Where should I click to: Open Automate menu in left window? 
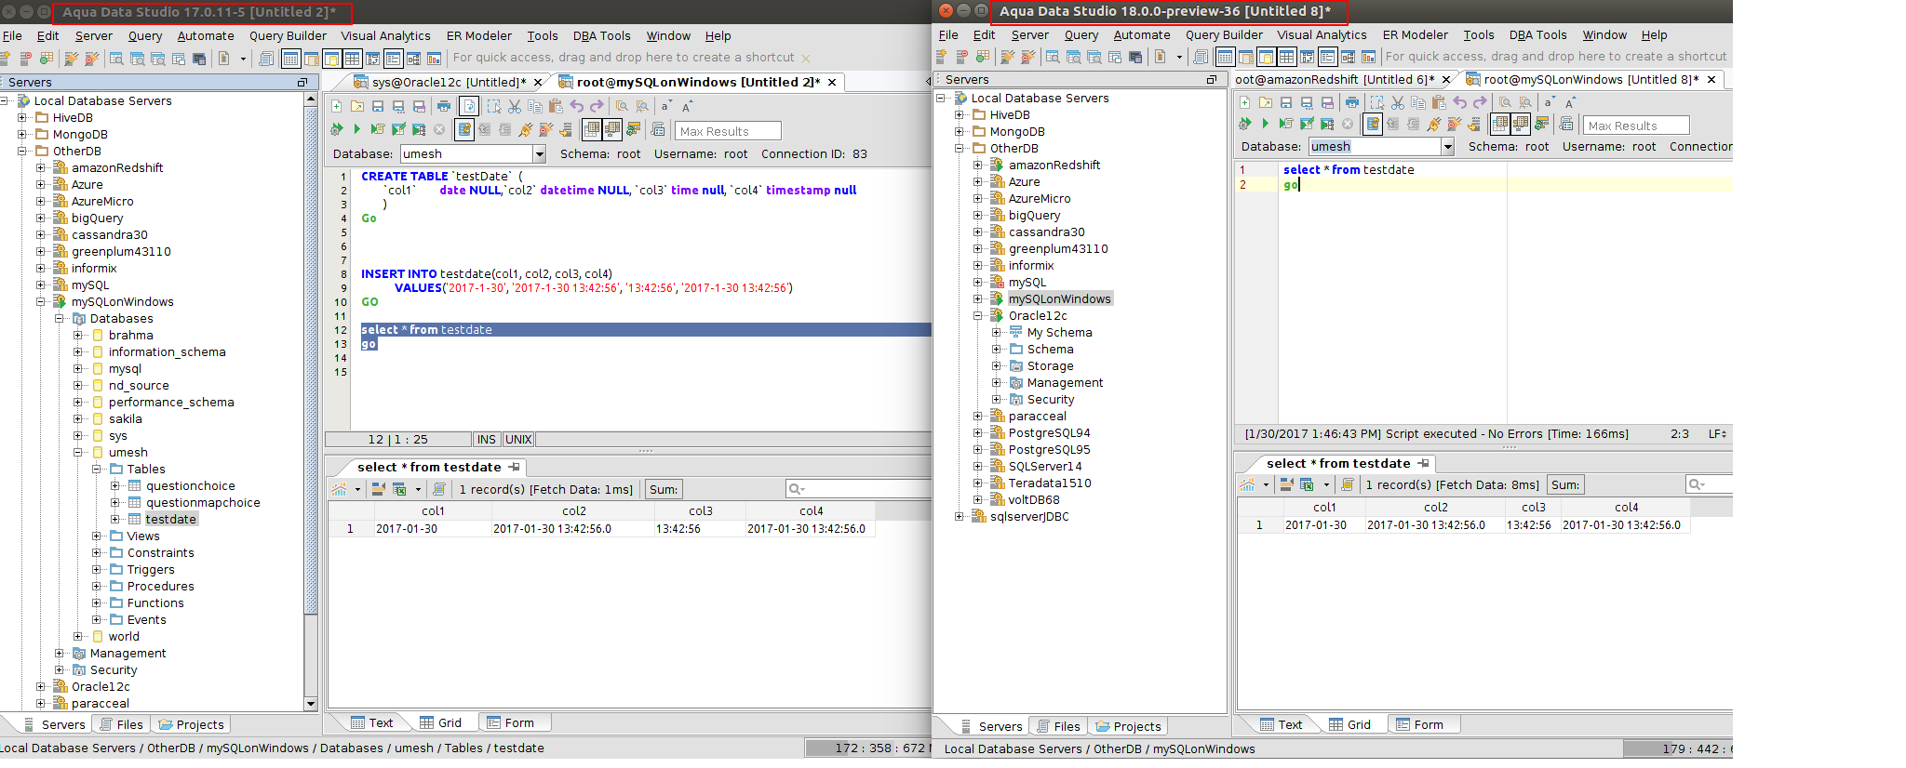[206, 36]
